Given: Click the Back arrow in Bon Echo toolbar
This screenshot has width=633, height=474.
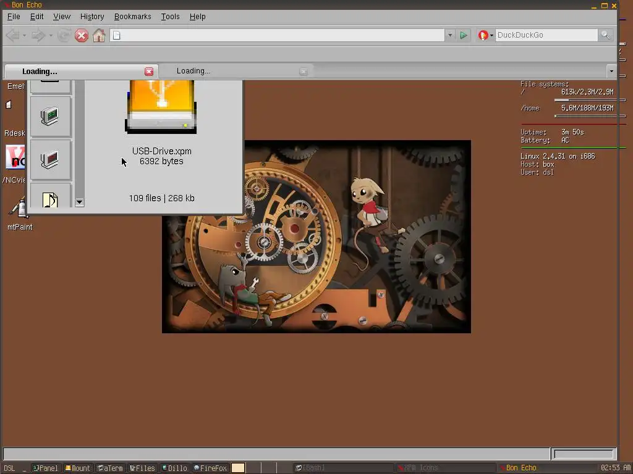Looking at the screenshot, I should tap(12, 35).
